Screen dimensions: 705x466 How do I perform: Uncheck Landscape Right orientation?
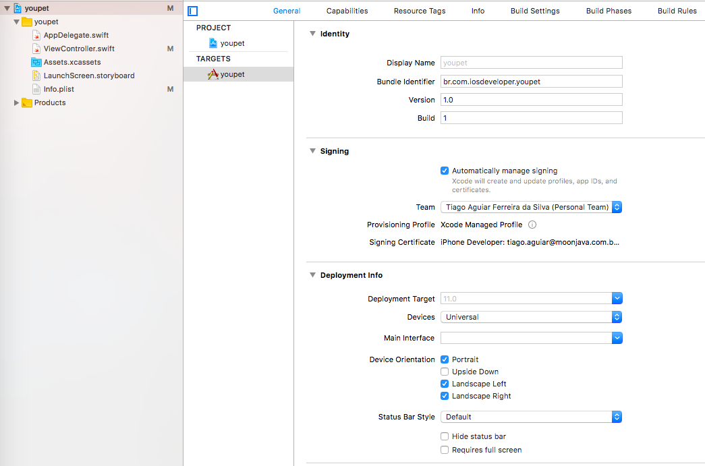[x=445, y=396]
